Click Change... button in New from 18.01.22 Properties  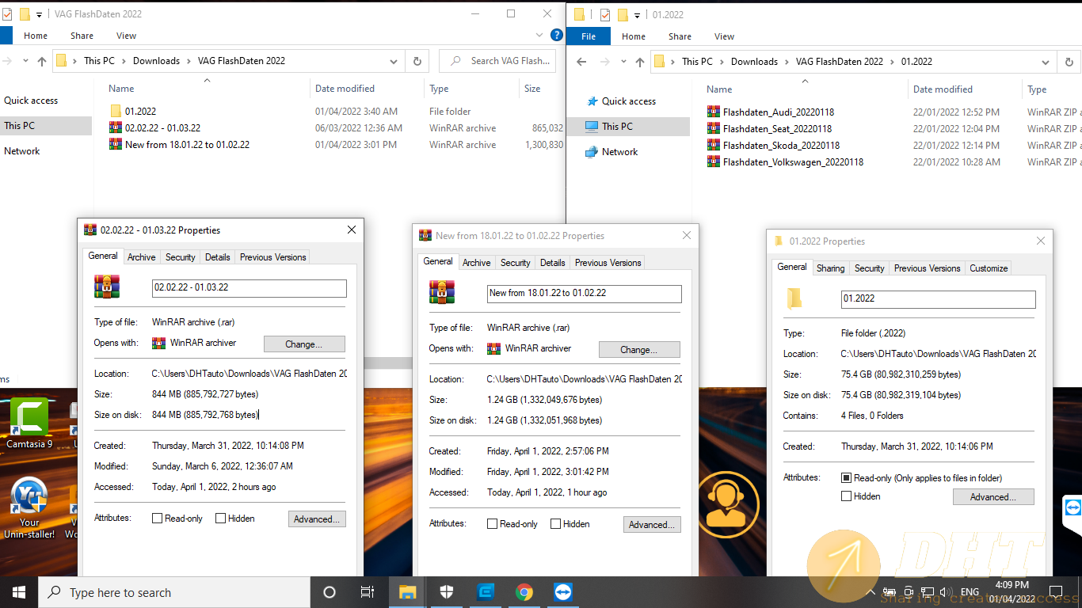tap(638, 350)
